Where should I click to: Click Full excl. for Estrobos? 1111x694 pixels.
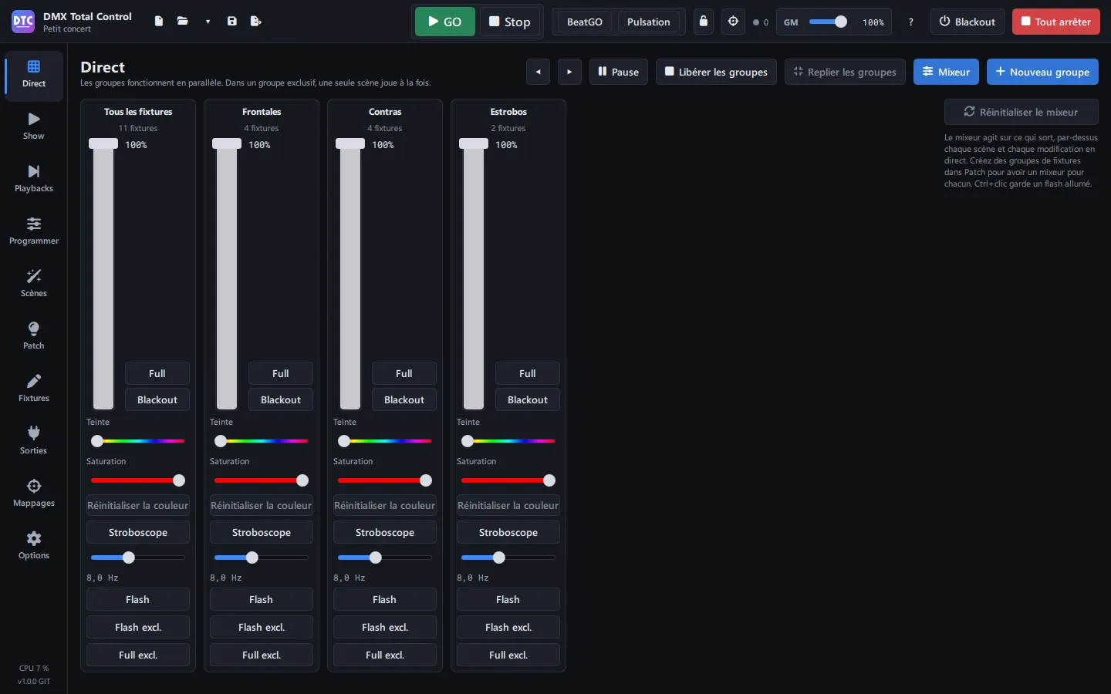(508, 655)
